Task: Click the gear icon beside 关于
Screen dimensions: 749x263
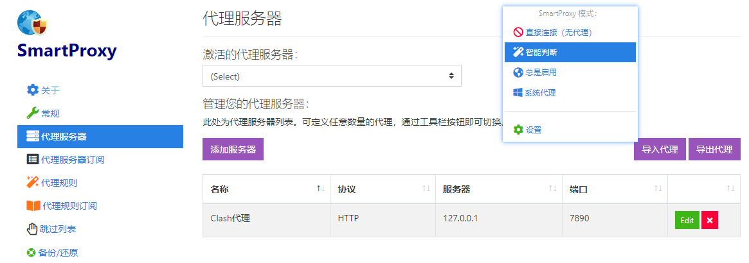Action: (33, 90)
